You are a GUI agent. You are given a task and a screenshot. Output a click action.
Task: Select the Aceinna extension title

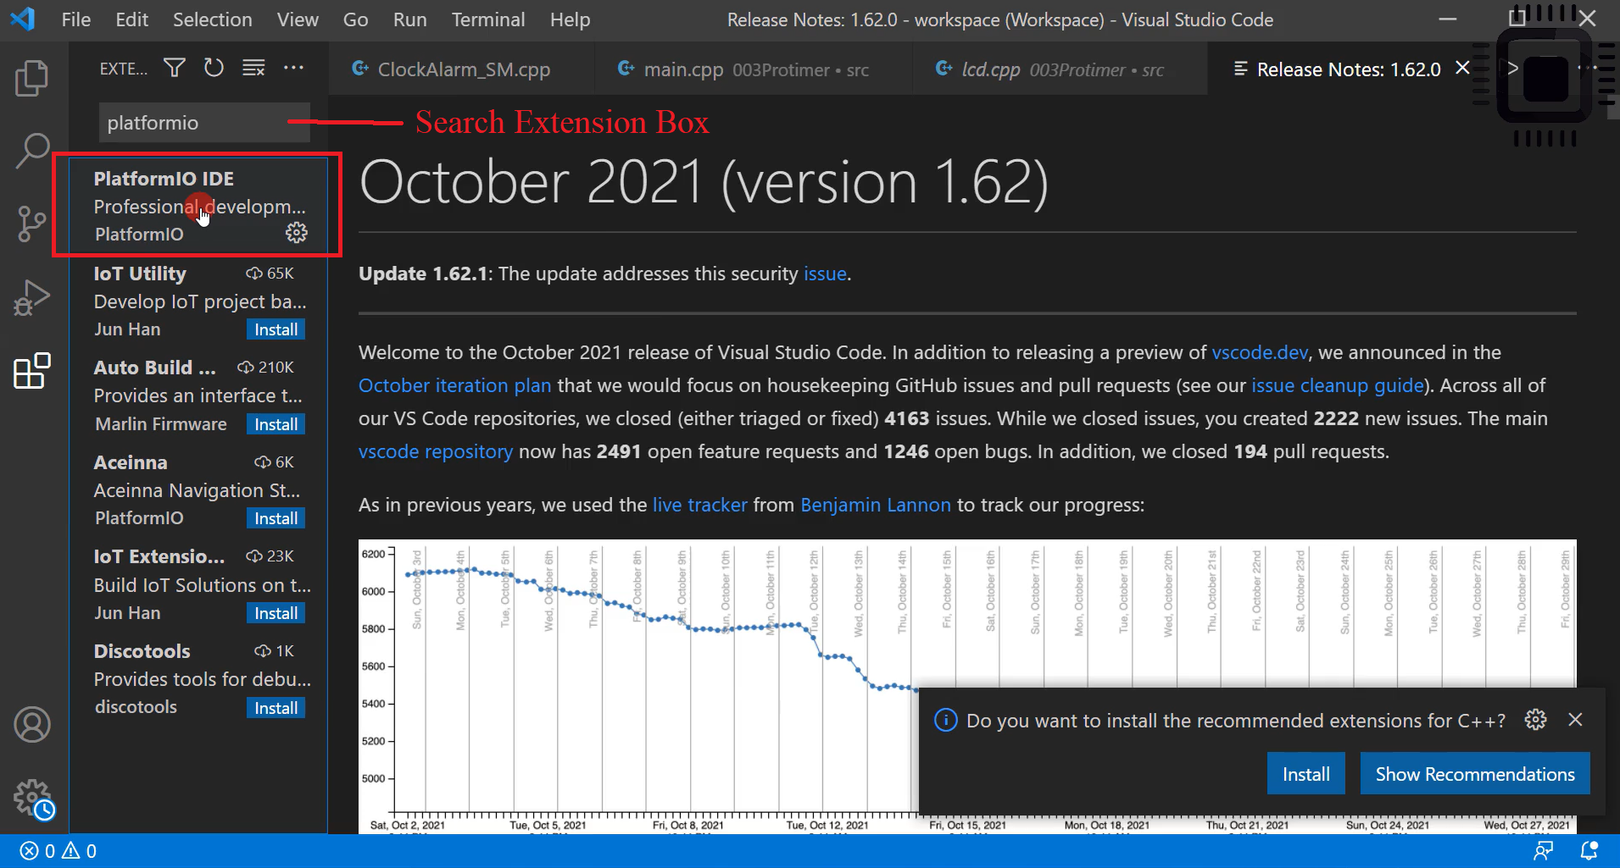point(131,462)
